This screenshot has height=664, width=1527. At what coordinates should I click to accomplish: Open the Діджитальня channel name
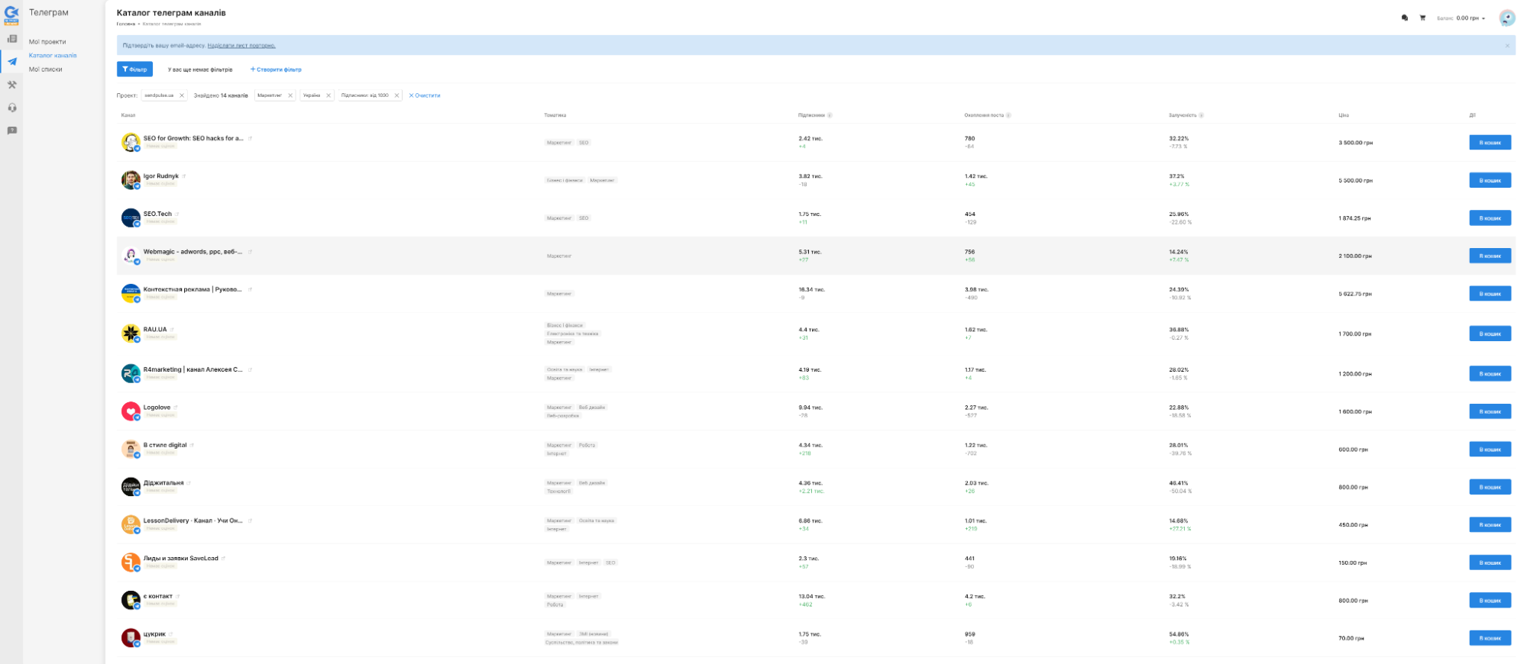pyautogui.click(x=163, y=483)
